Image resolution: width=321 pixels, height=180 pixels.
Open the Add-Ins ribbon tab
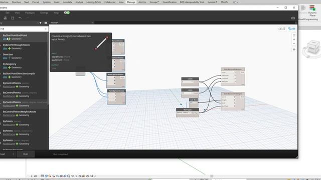point(142,2)
